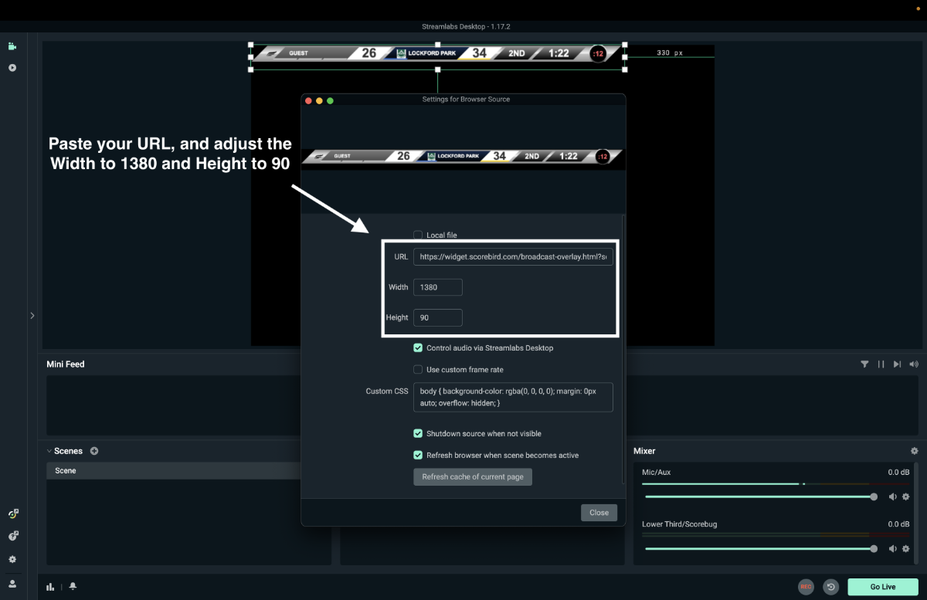Image resolution: width=927 pixels, height=600 pixels.
Task: Click the scorebug preview in settings dialog
Action: (462, 156)
